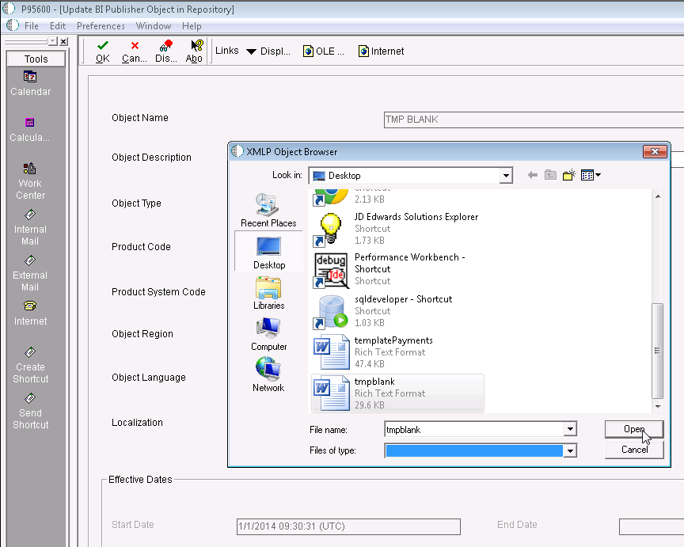The width and height of the screenshot is (684, 547).
Task: Select Desktop in the places bar
Action: (268, 252)
